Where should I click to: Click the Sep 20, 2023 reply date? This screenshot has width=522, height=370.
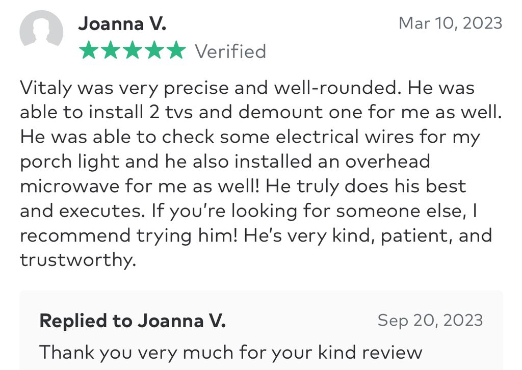(x=430, y=321)
